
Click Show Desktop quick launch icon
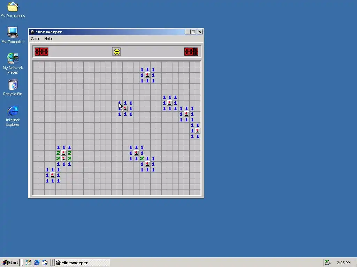click(x=29, y=263)
